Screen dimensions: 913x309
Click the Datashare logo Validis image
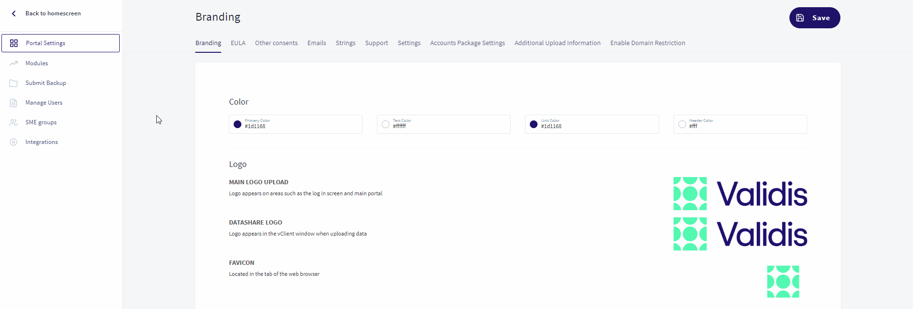click(x=740, y=234)
